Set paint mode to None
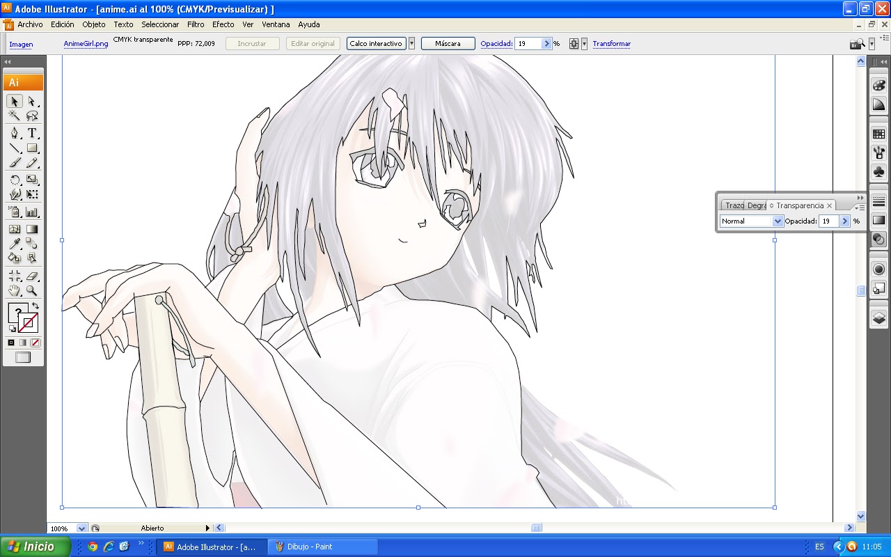 [36, 343]
